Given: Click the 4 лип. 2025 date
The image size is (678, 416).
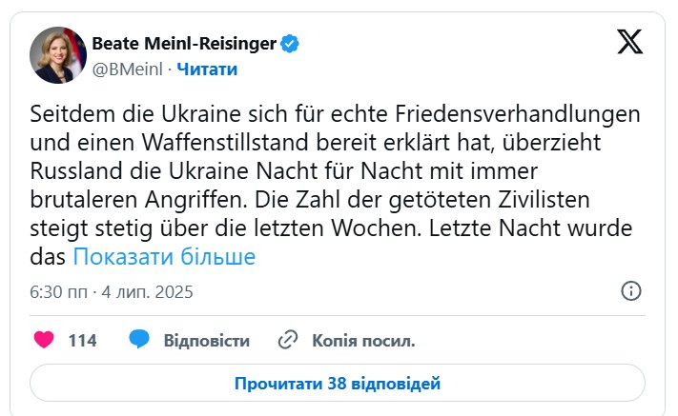Looking at the screenshot, I should point(147,292).
